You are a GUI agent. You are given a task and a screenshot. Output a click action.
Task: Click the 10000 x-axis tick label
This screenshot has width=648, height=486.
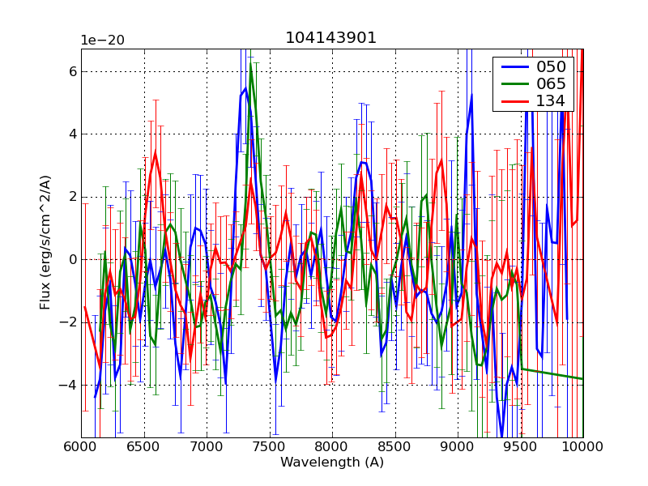point(582,446)
